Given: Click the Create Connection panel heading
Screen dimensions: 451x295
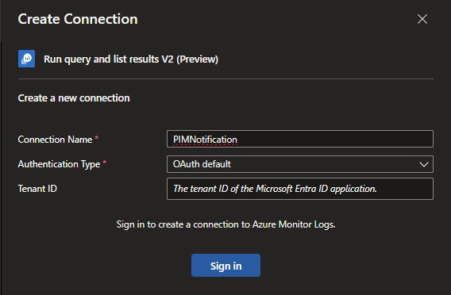Looking at the screenshot, I should click(x=78, y=19).
